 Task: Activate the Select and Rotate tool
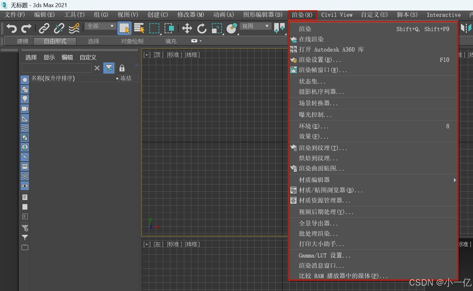pyautogui.click(x=202, y=28)
